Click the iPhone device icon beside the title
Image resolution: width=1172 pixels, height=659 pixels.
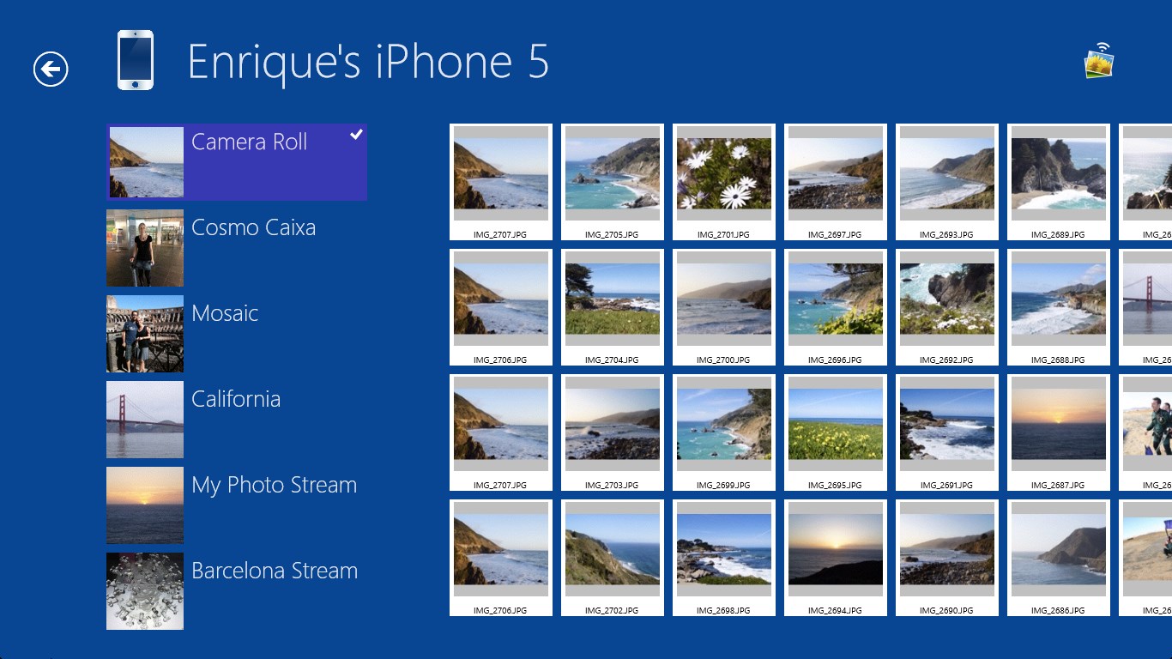(136, 60)
